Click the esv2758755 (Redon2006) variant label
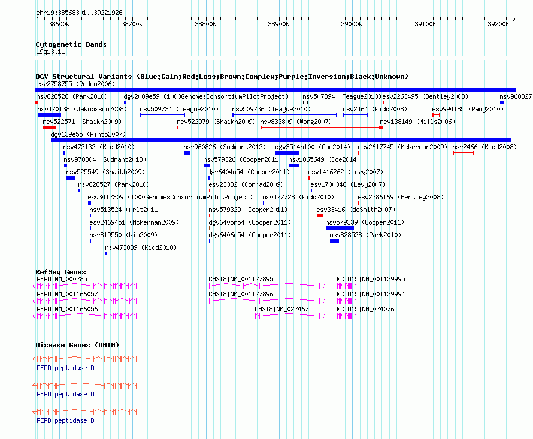The height and width of the screenshot is (439, 533). (x=75, y=84)
